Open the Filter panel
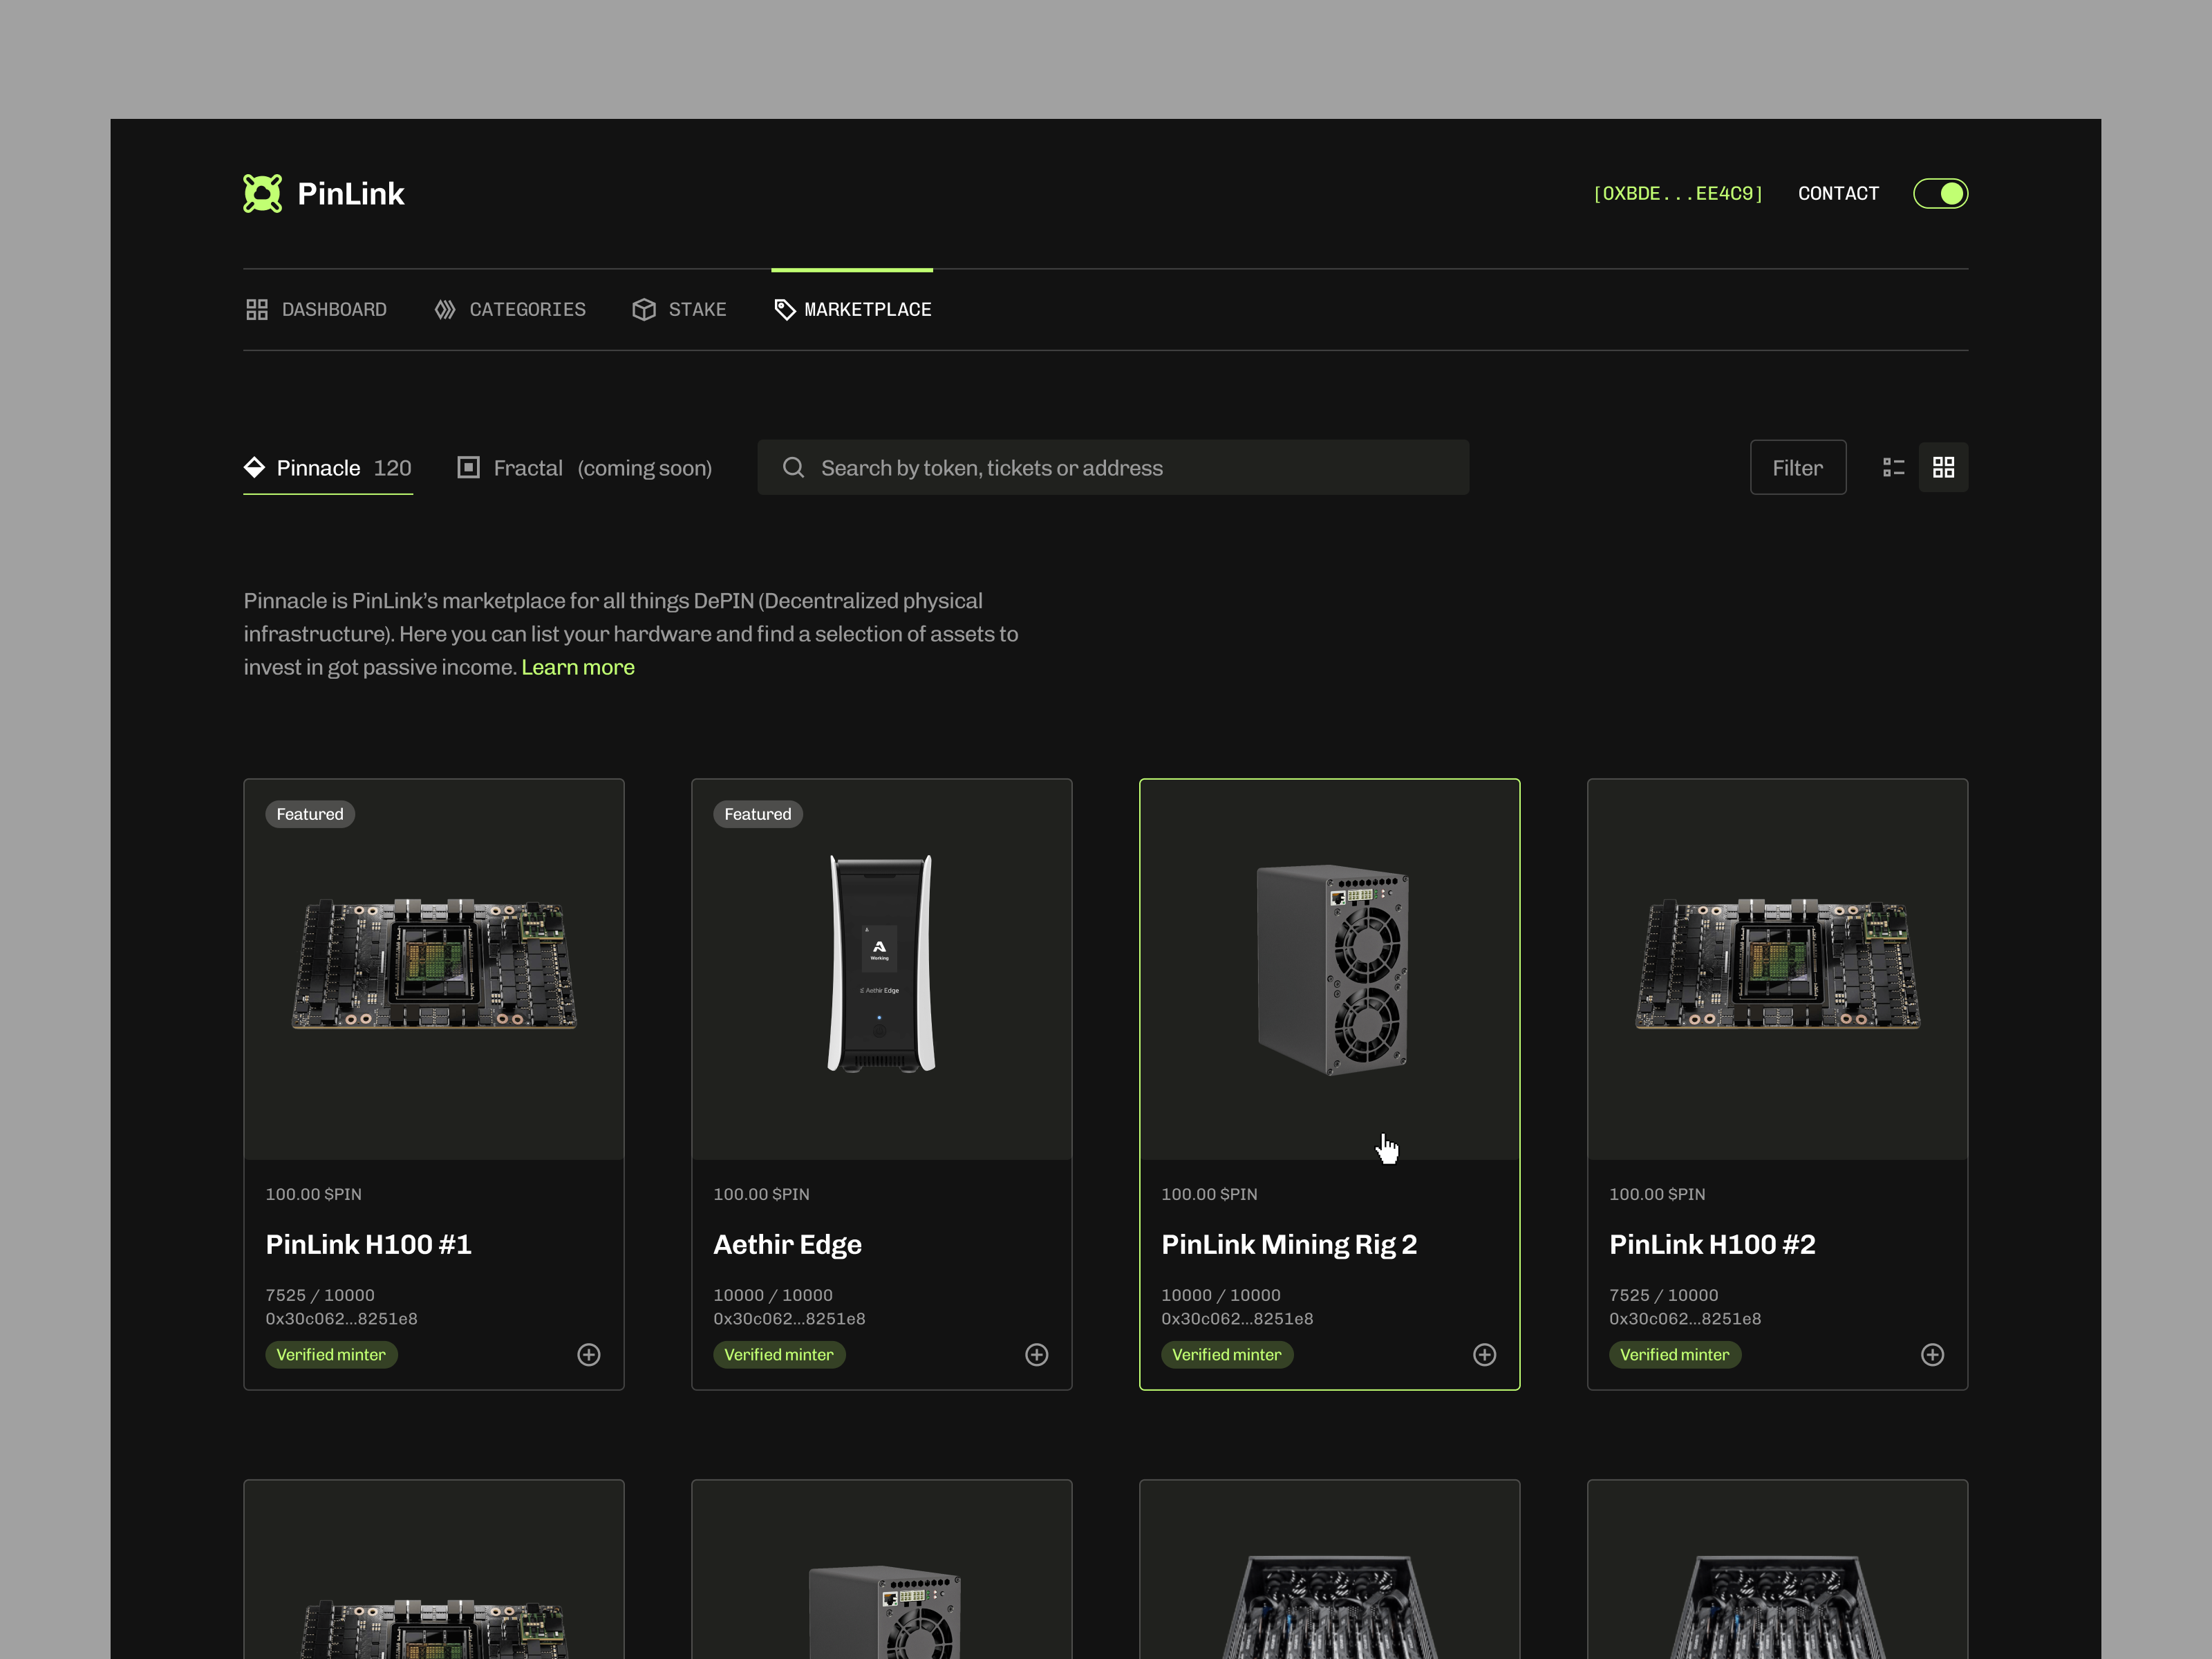This screenshot has width=2212, height=1659. 1797,467
